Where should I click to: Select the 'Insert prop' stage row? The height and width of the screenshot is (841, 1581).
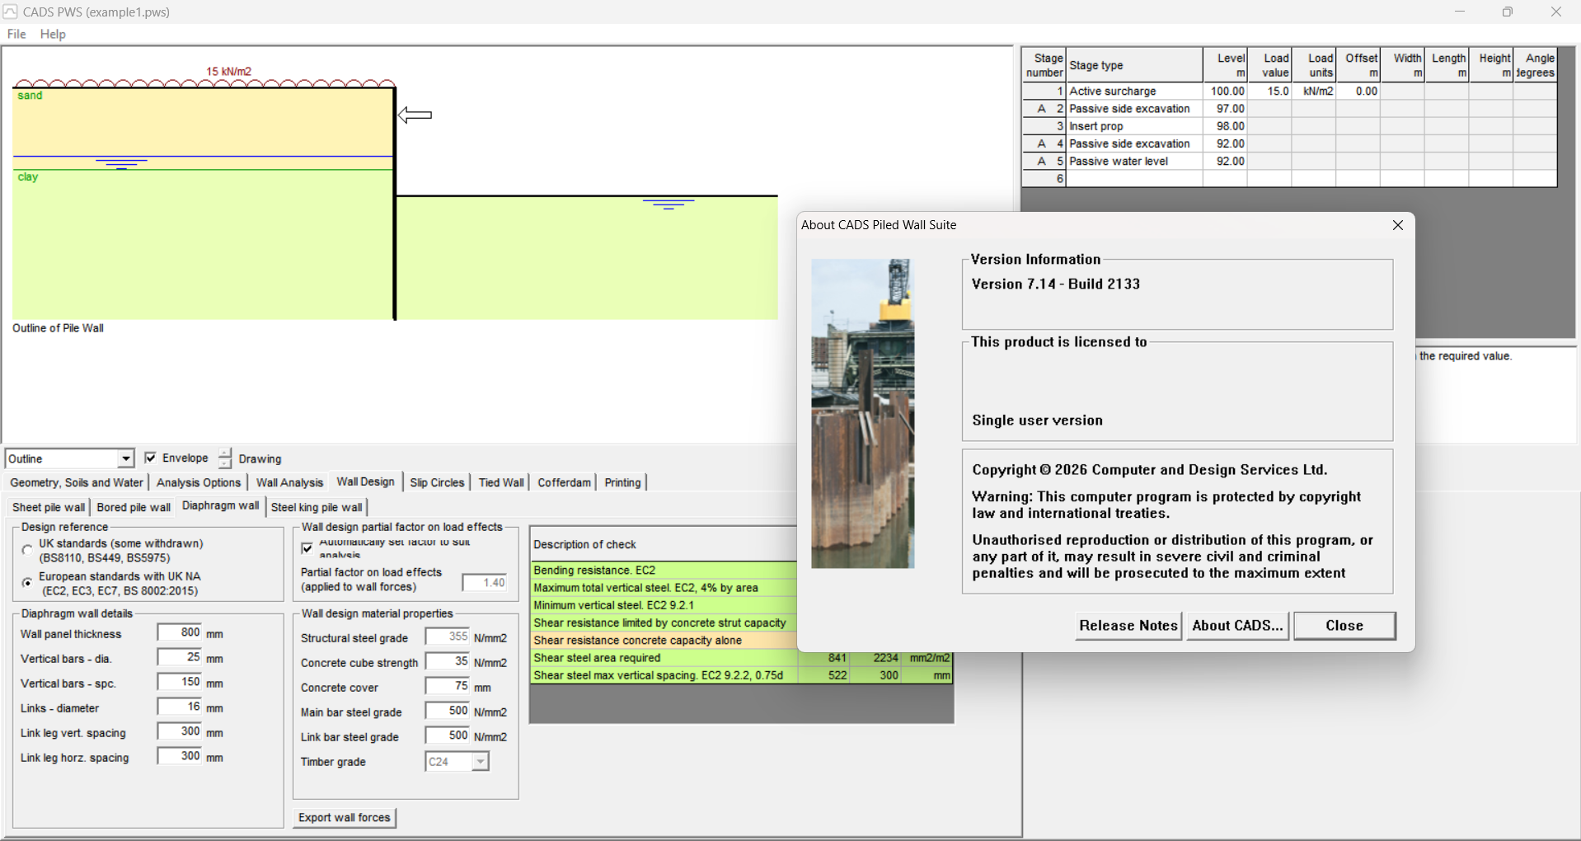click(1290, 126)
